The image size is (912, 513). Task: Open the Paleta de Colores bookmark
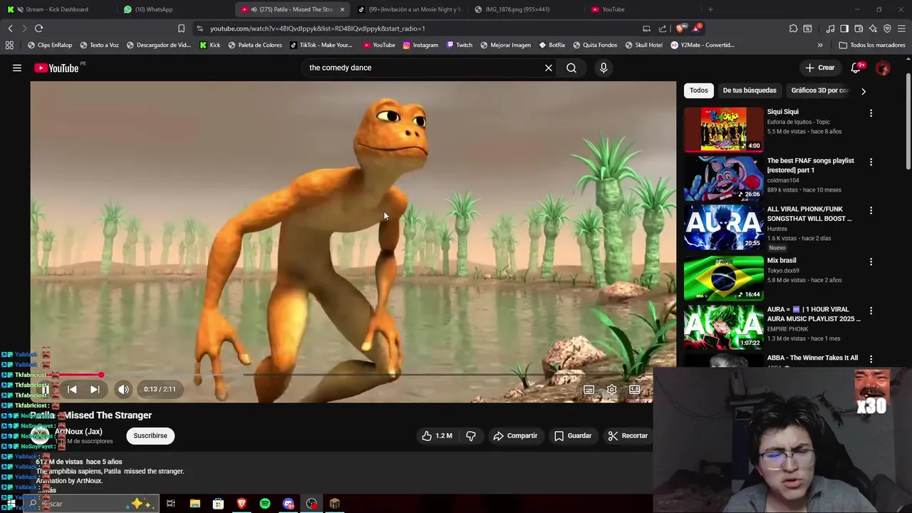(x=254, y=45)
